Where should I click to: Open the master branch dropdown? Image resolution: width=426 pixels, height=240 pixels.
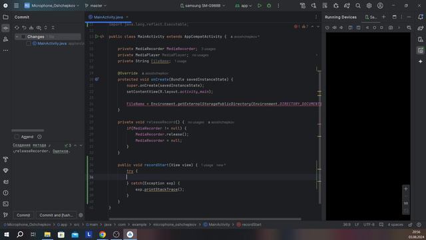coord(96,5)
